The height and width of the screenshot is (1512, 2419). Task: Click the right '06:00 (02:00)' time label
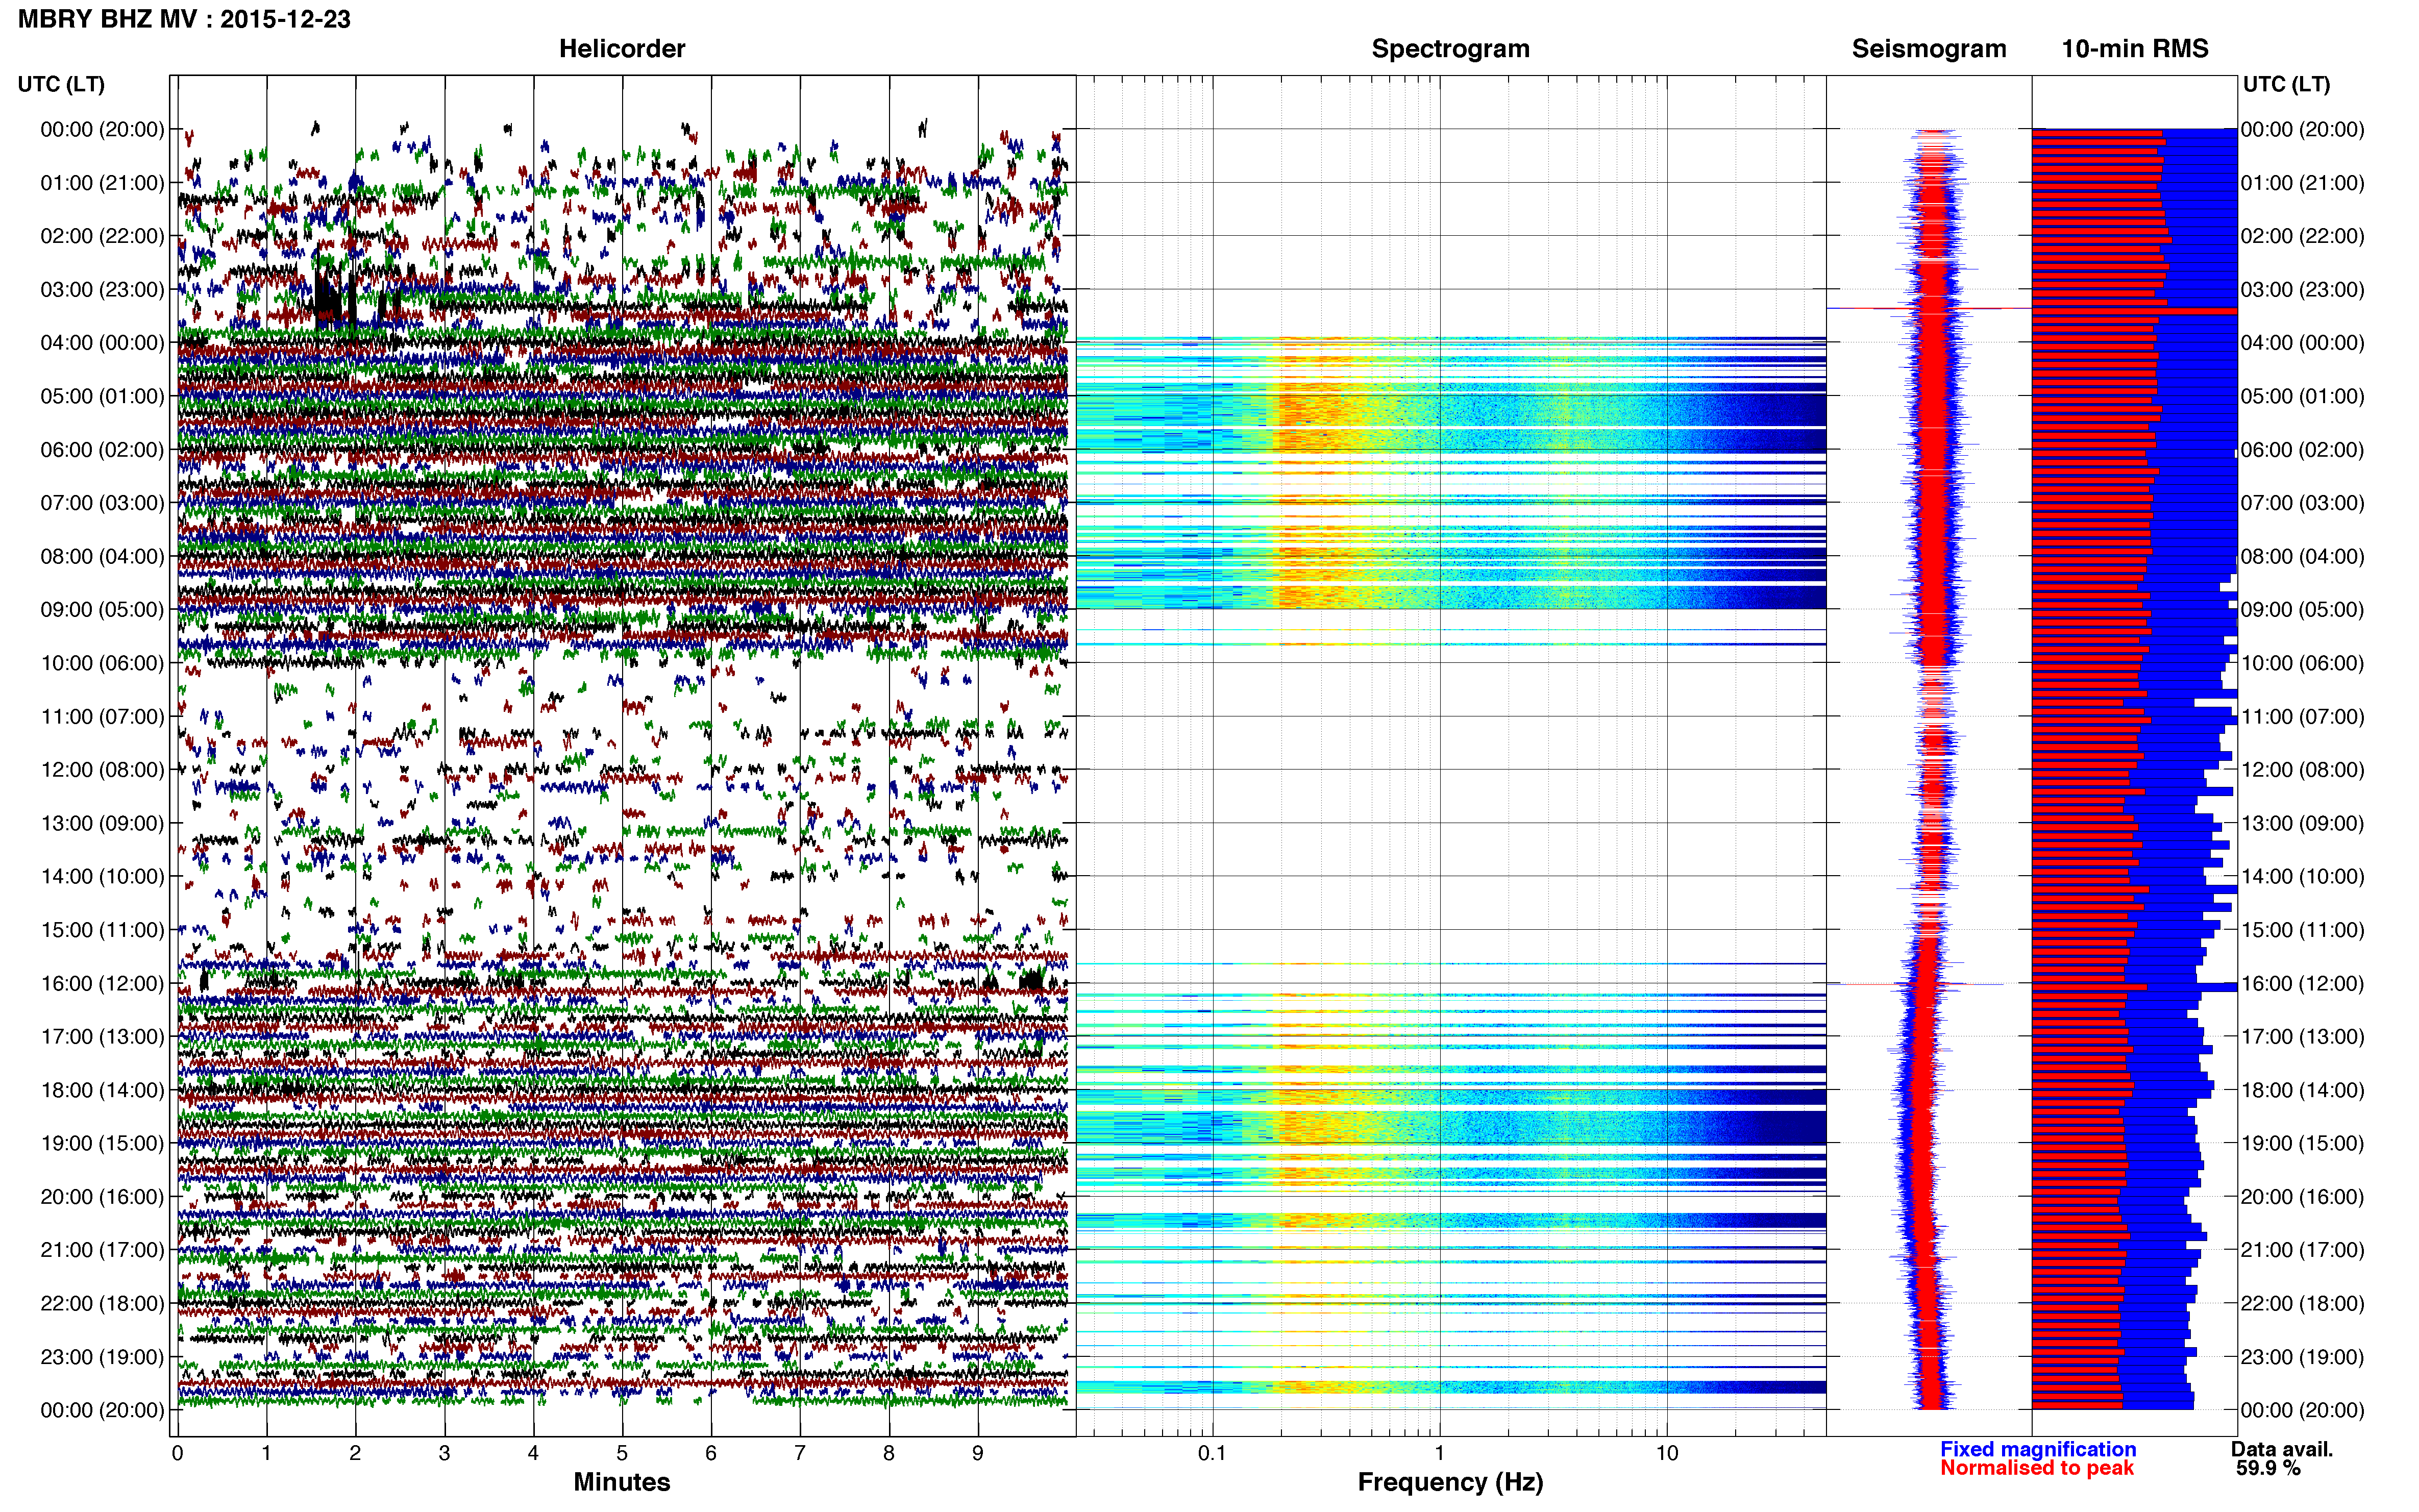click(x=2302, y=449)
